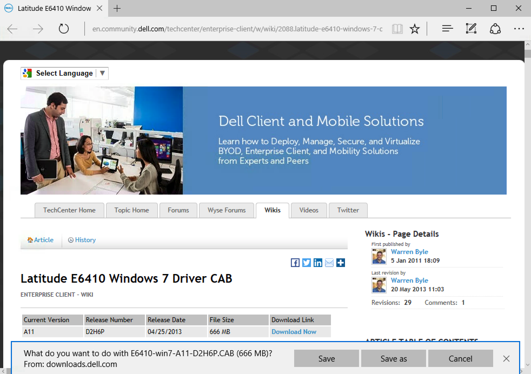Open the TechCenter Home tab

69,210
